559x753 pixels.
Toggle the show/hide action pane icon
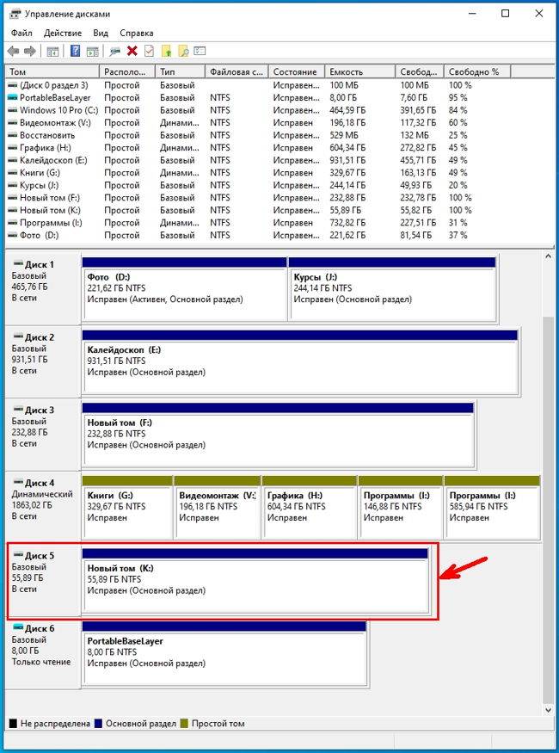click(92, 51)
